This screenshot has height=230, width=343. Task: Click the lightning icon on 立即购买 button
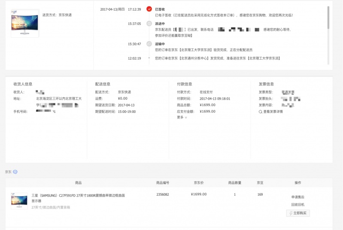coord(291,213)
